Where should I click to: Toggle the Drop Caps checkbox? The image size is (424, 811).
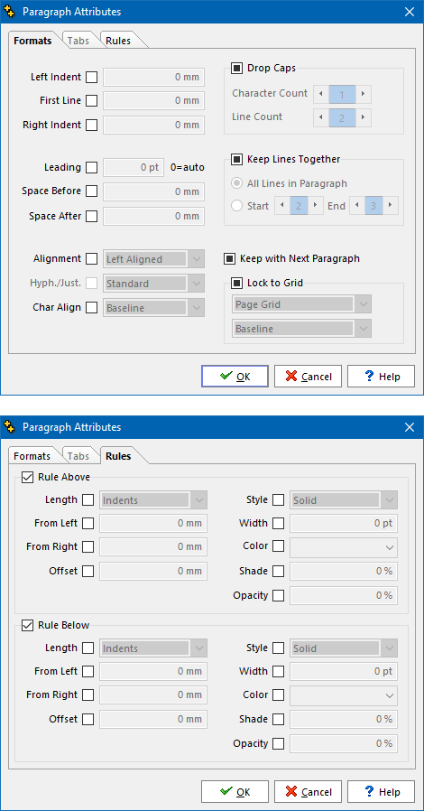coord(236,68)
